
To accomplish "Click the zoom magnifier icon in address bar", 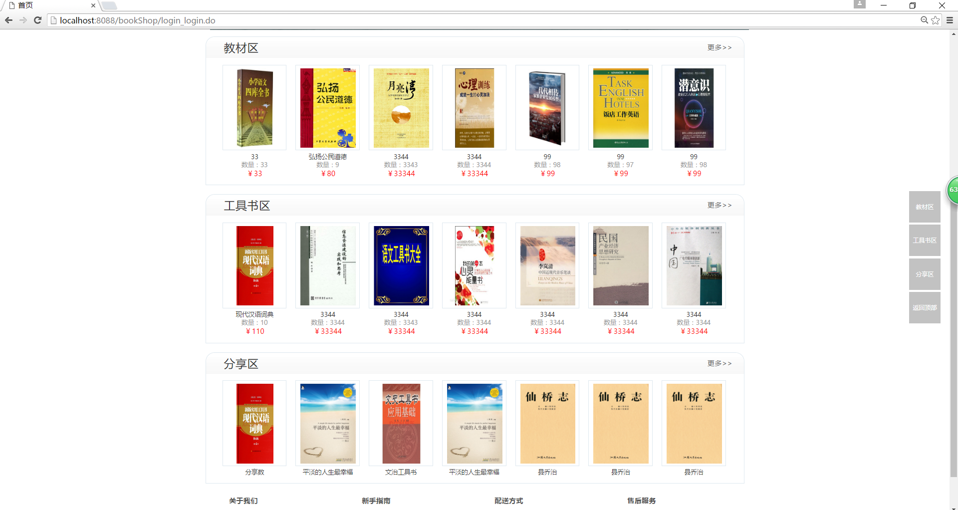I will (924, 20).
